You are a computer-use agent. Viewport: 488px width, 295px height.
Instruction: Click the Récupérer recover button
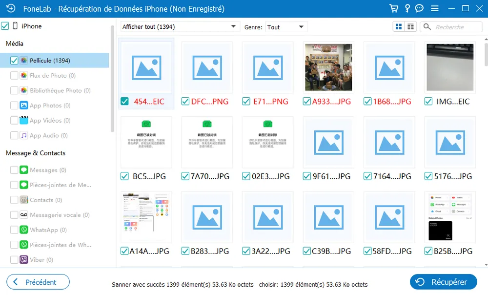pos(443,282)
